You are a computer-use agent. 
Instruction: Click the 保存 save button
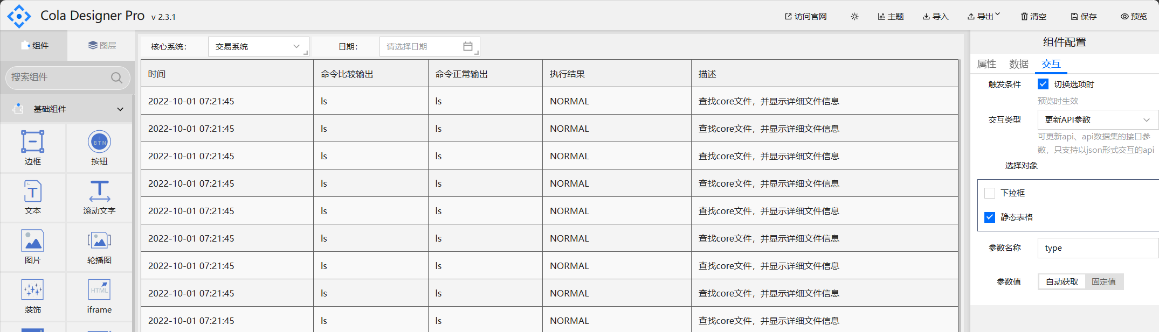[x=1084, y=17]
